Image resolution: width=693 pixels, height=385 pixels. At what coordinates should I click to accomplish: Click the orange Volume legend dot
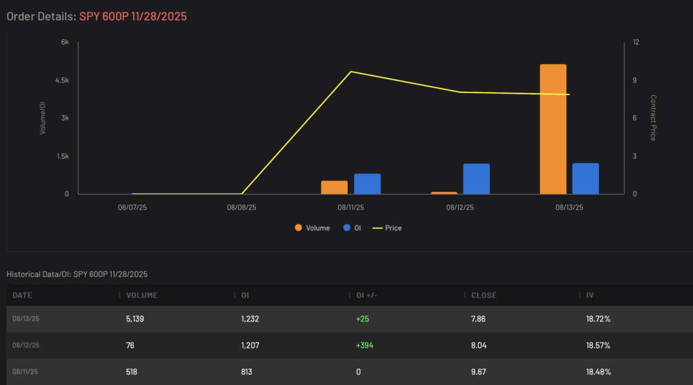298,228
